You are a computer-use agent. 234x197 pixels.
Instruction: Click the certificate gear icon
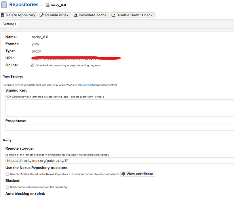(124, 174)
